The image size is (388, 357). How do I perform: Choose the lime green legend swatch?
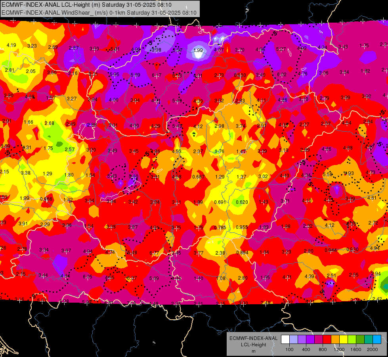coord(352,340)
